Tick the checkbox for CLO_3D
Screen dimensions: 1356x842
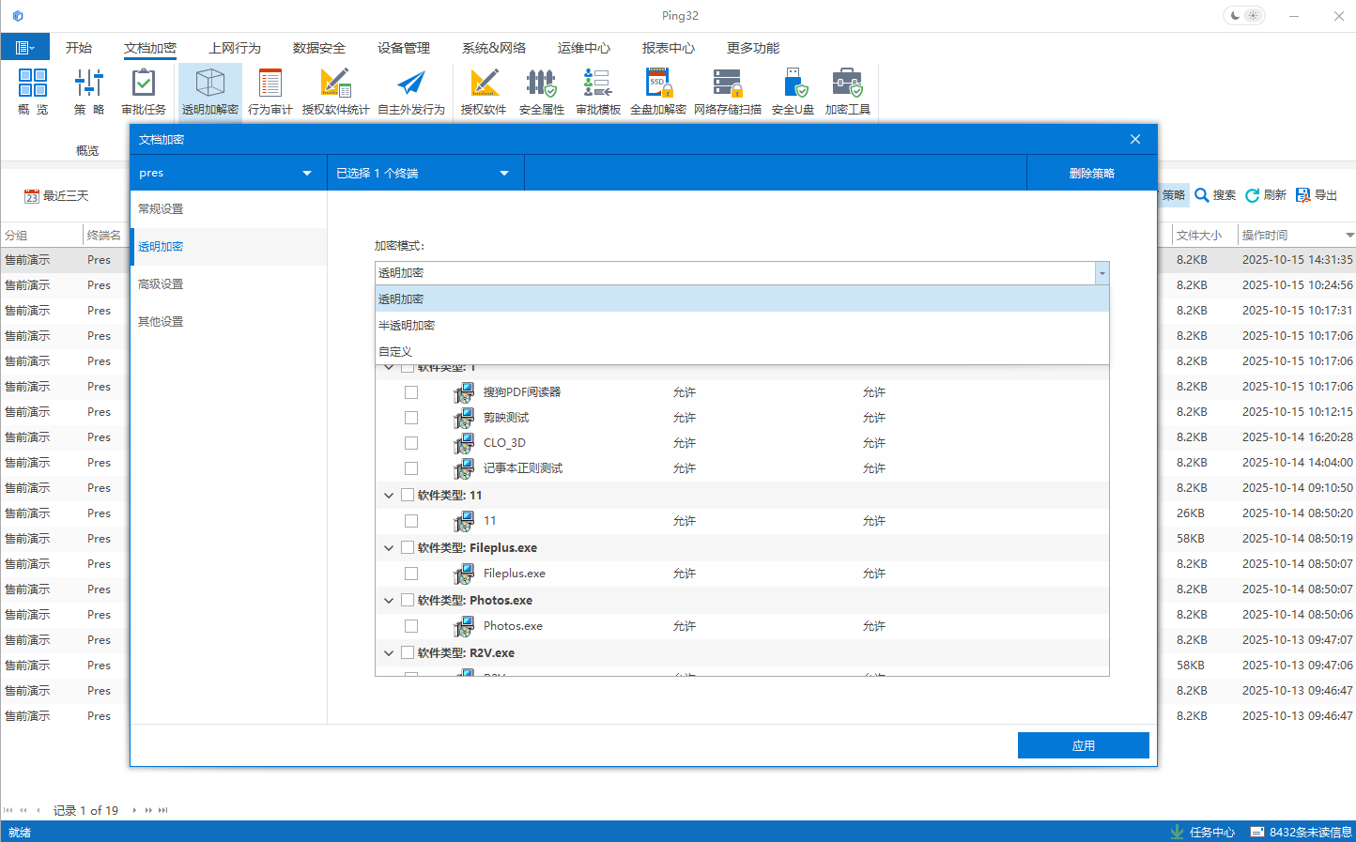click(411, 443)
